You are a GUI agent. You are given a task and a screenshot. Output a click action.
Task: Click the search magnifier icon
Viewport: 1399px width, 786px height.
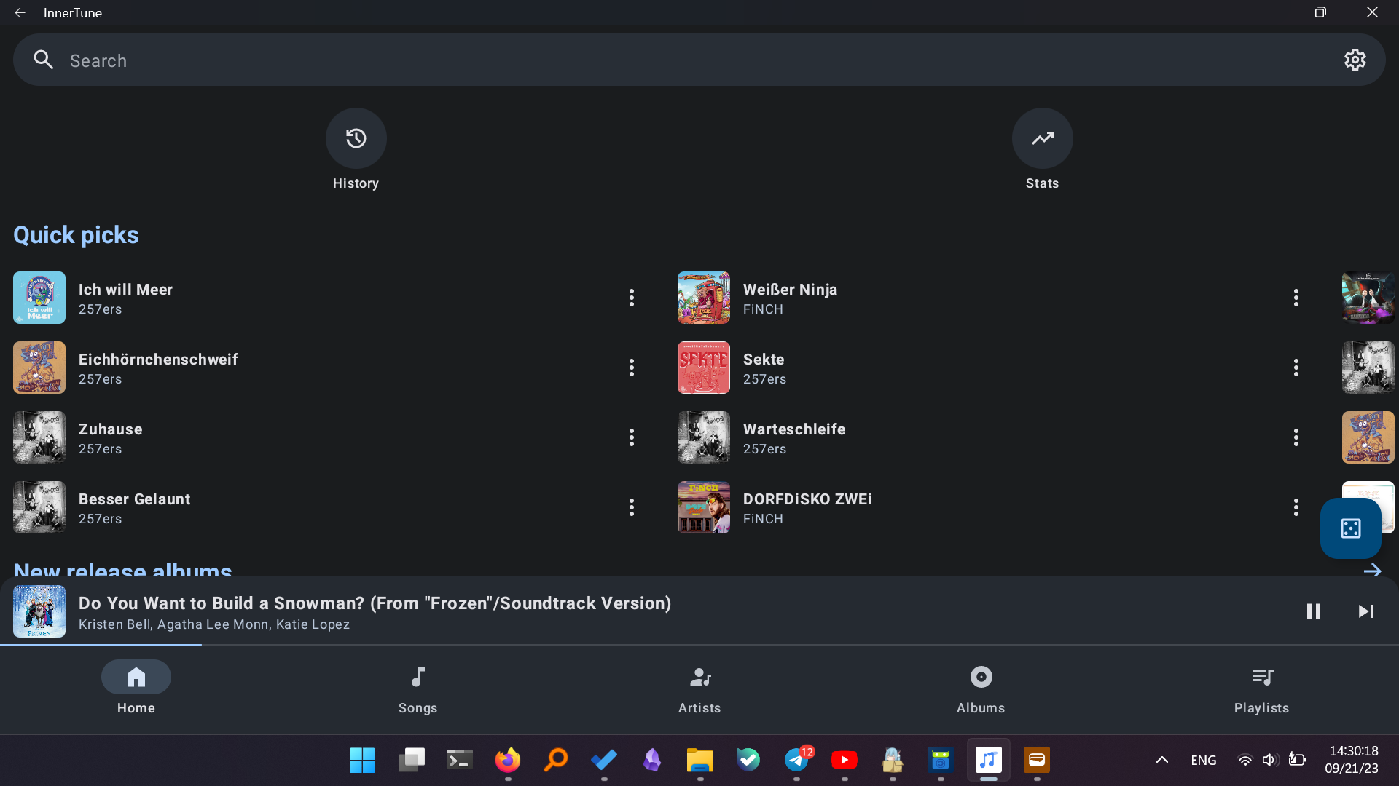point(43,60)
